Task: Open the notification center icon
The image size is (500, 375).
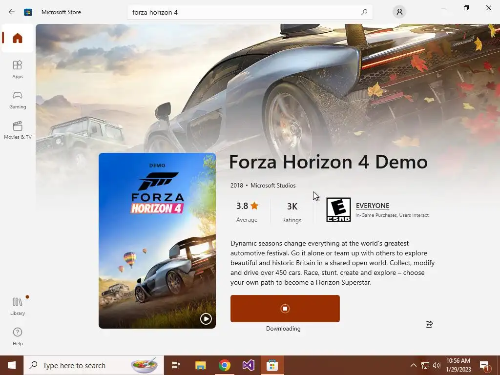Action: (484, 365)
